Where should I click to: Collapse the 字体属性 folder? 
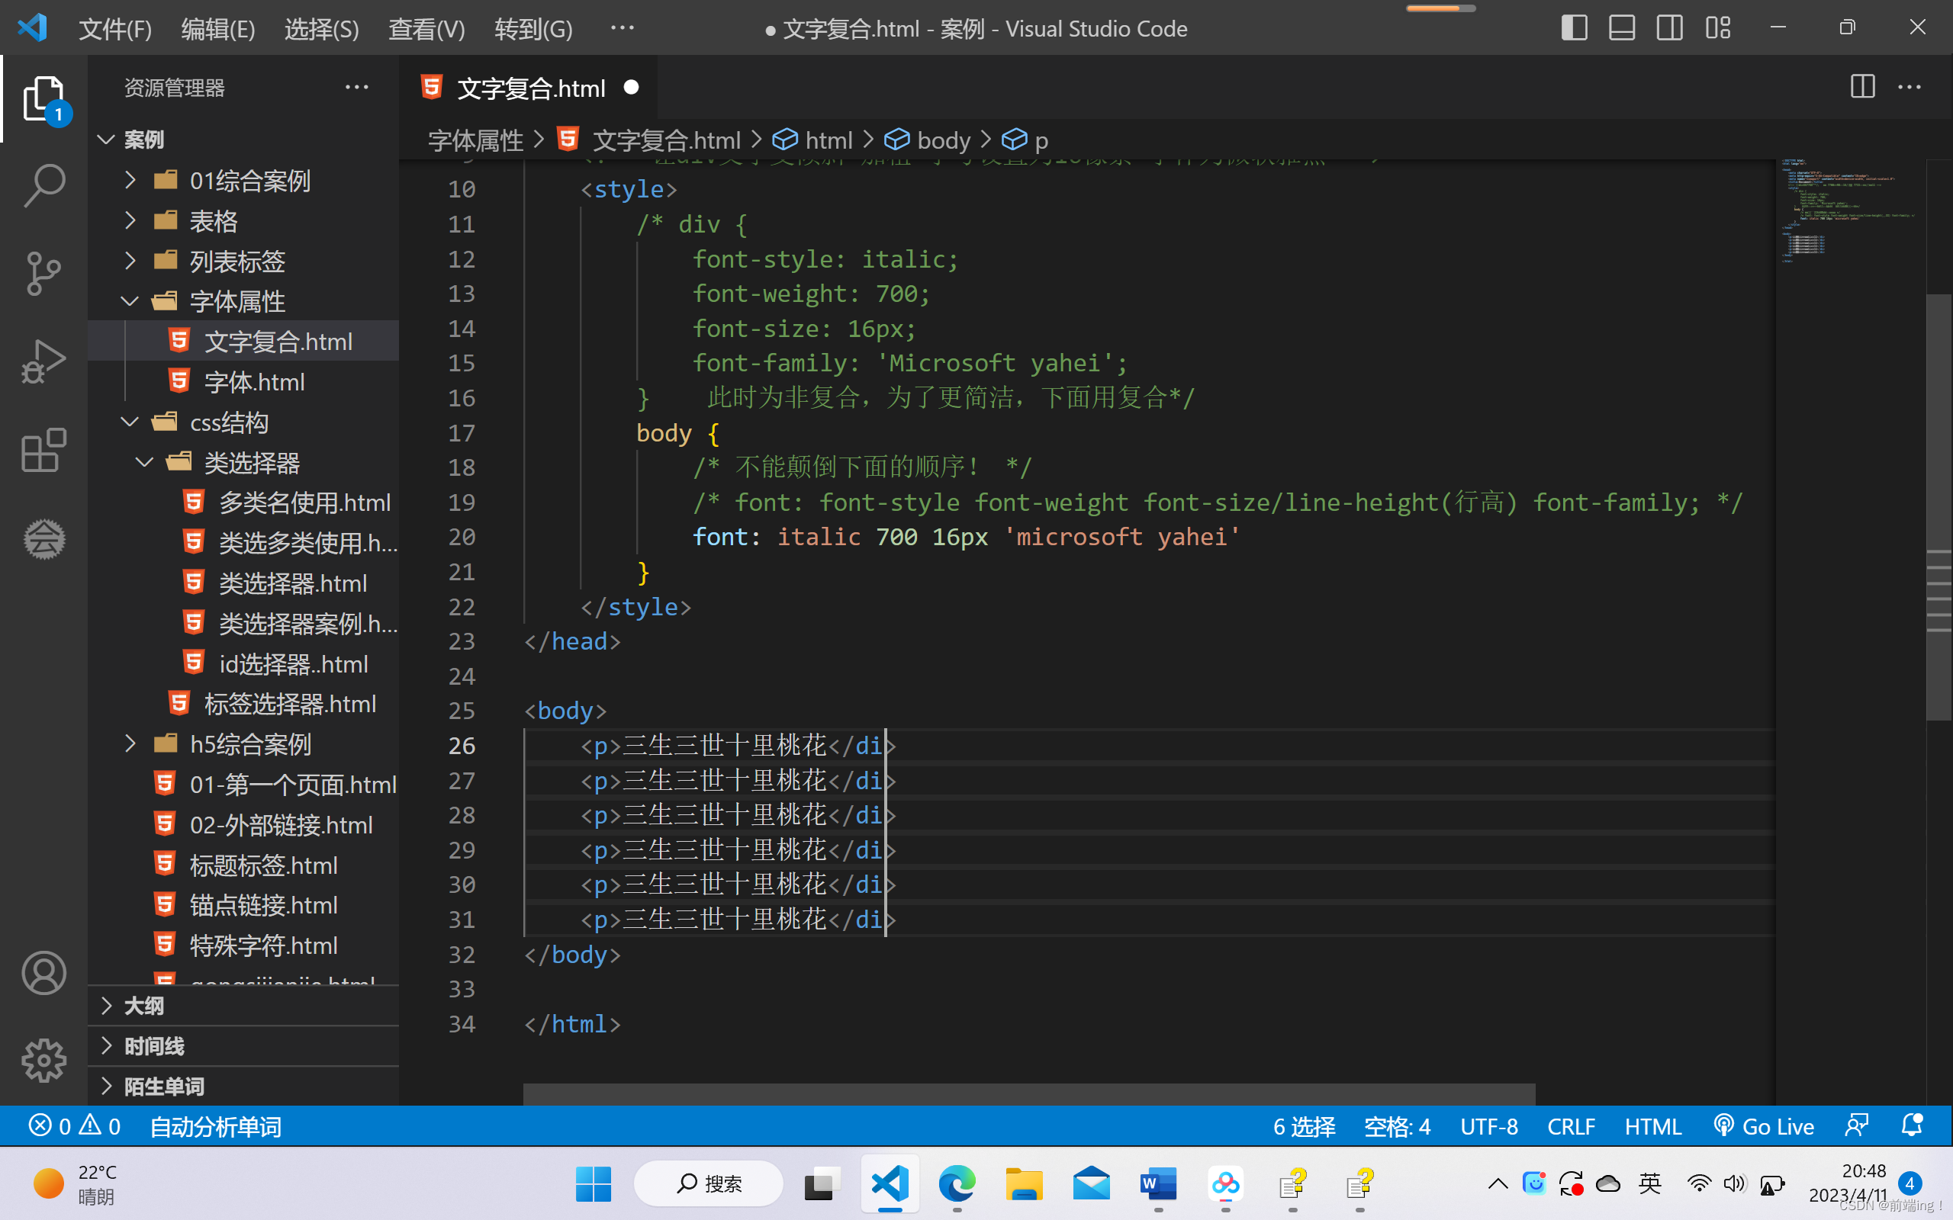236,302
